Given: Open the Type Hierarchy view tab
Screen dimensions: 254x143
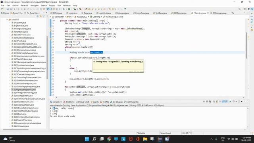Looking at the screenshot, I should 33,13.
